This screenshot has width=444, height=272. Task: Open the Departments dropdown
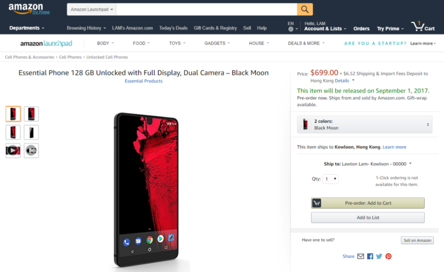pos(27,28)
